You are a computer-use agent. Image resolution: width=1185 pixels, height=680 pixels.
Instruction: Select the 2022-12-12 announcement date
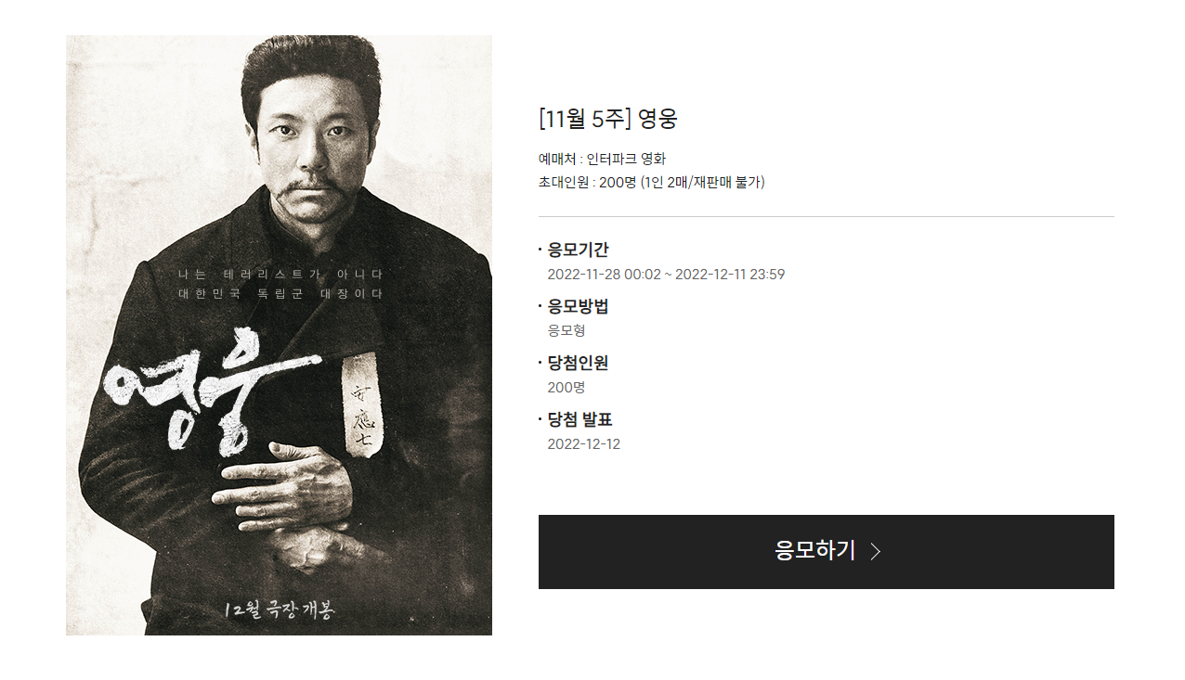point(583,443)
